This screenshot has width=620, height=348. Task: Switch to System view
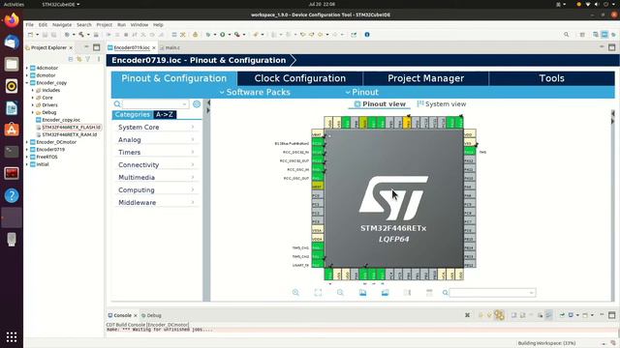[442, 104]
